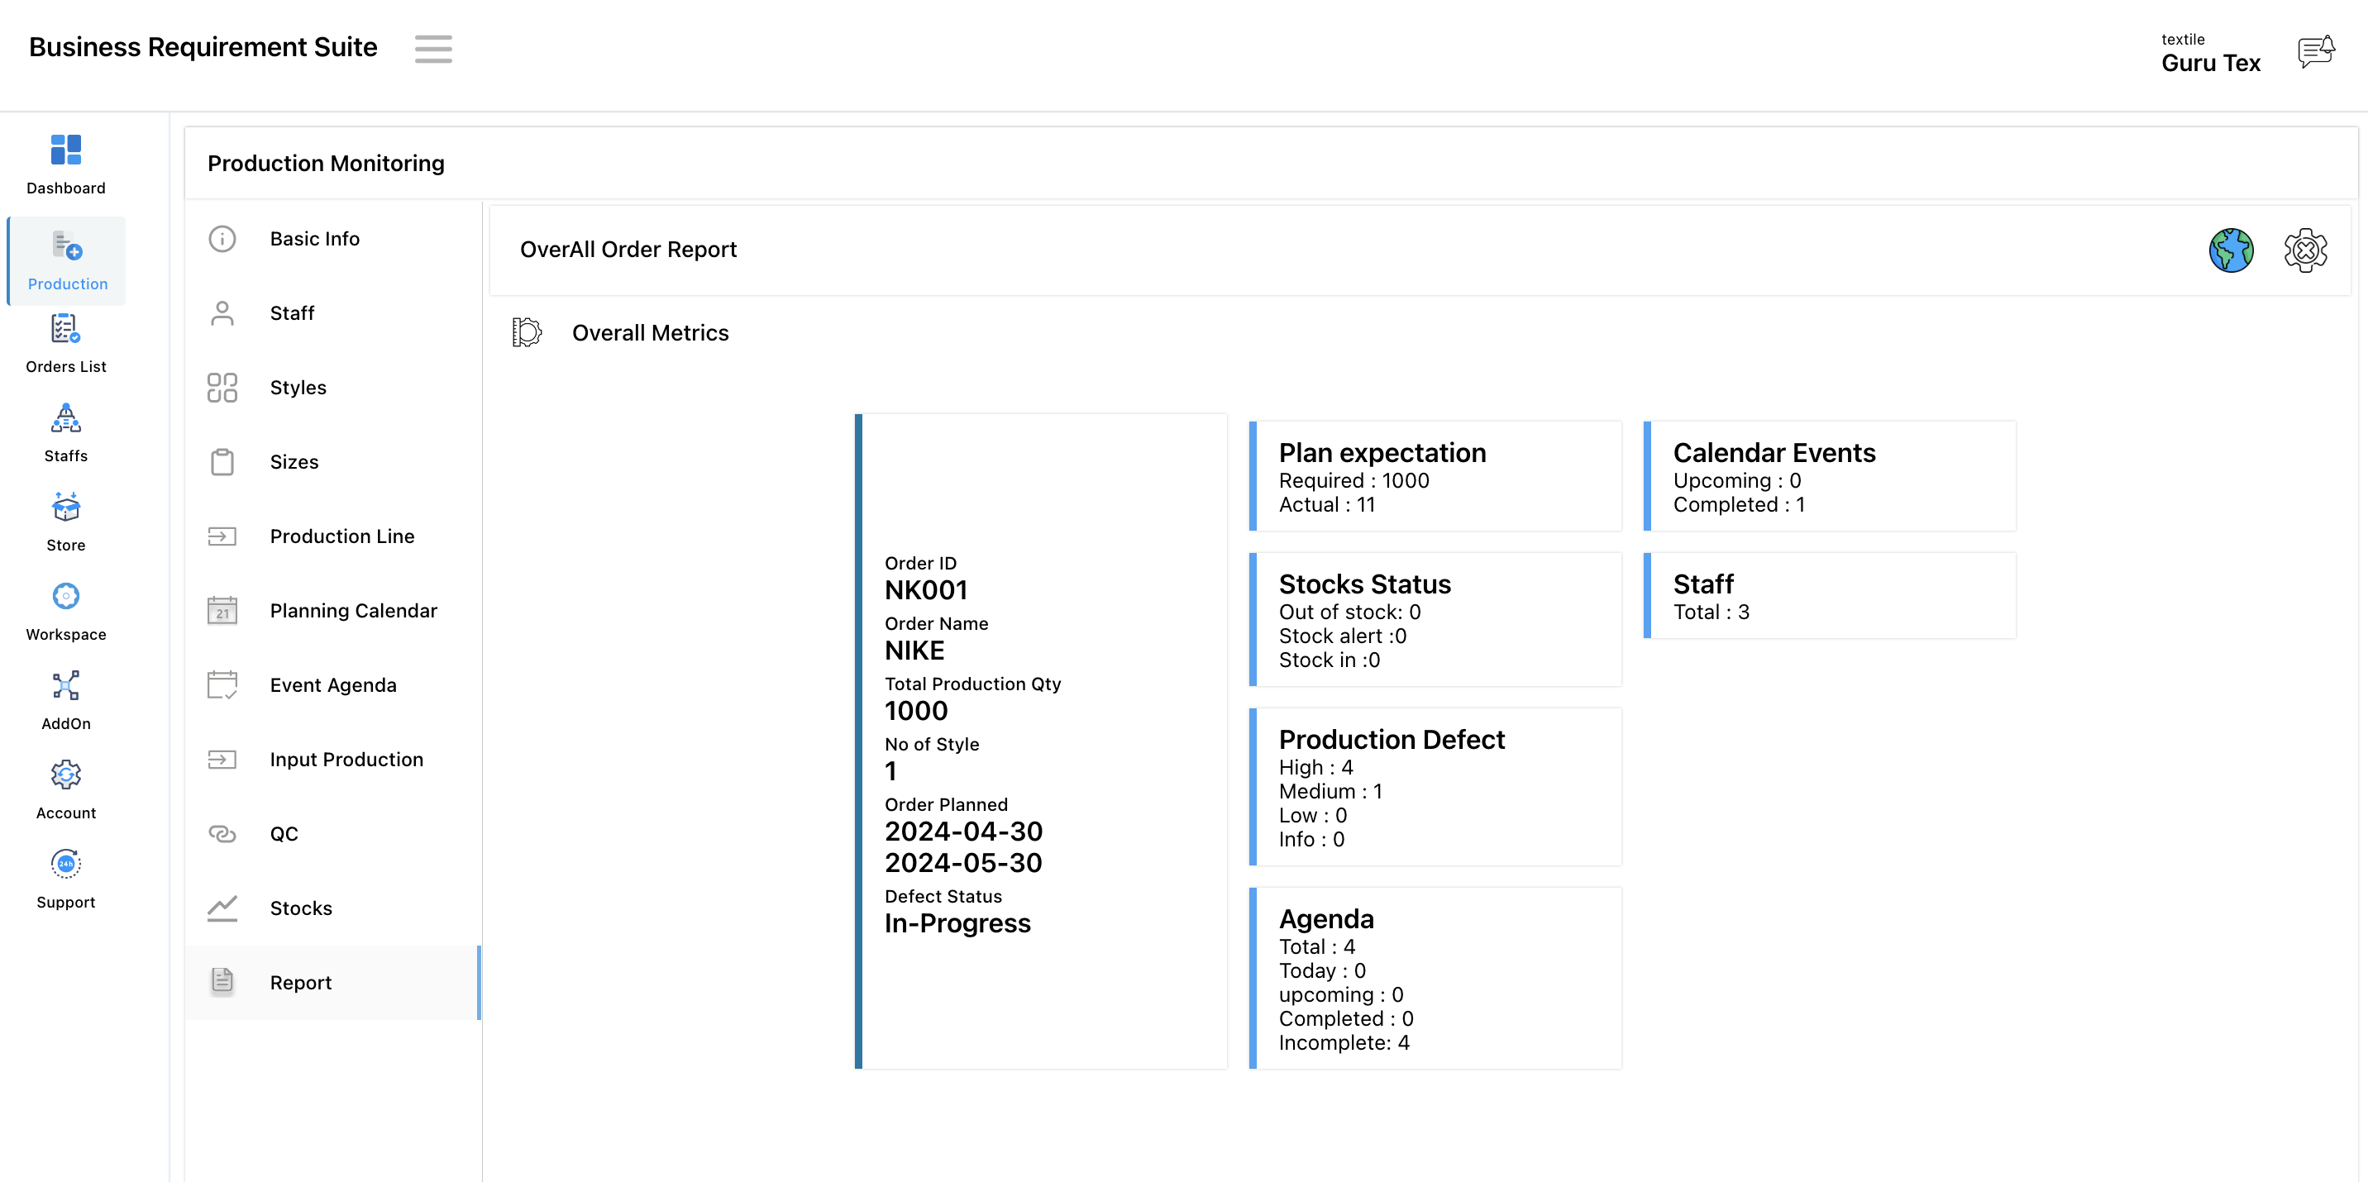Click the Planning Calendar date icon
This screenshot has height=1182, width=2368.
(222, 611)
